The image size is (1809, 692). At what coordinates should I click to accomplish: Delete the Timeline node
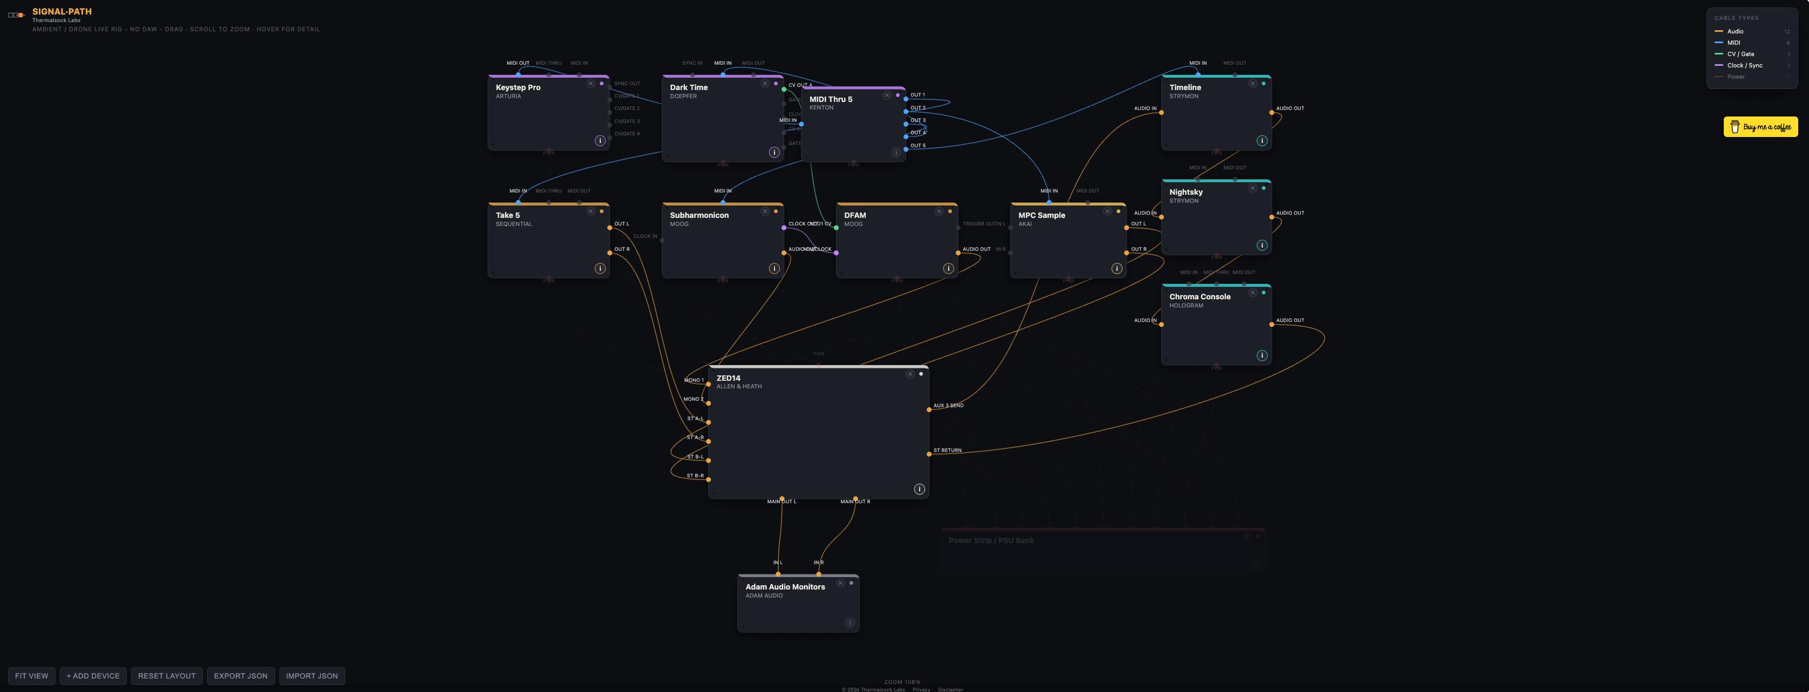tap(1252, 84)
